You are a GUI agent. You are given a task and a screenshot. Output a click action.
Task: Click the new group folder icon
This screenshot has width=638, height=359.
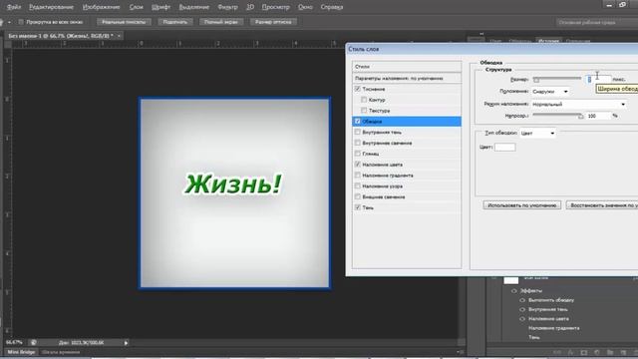click(x=610, y=352)
